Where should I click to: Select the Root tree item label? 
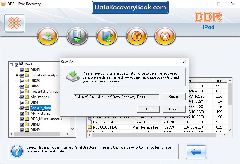pyautogui.click(x=29, y=64)
